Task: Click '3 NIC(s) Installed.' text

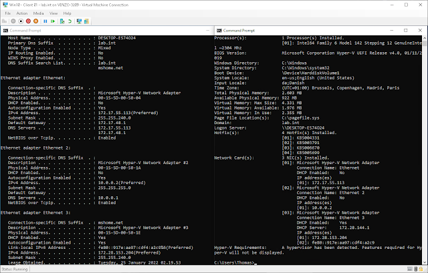Action: (x=306, y=158)
